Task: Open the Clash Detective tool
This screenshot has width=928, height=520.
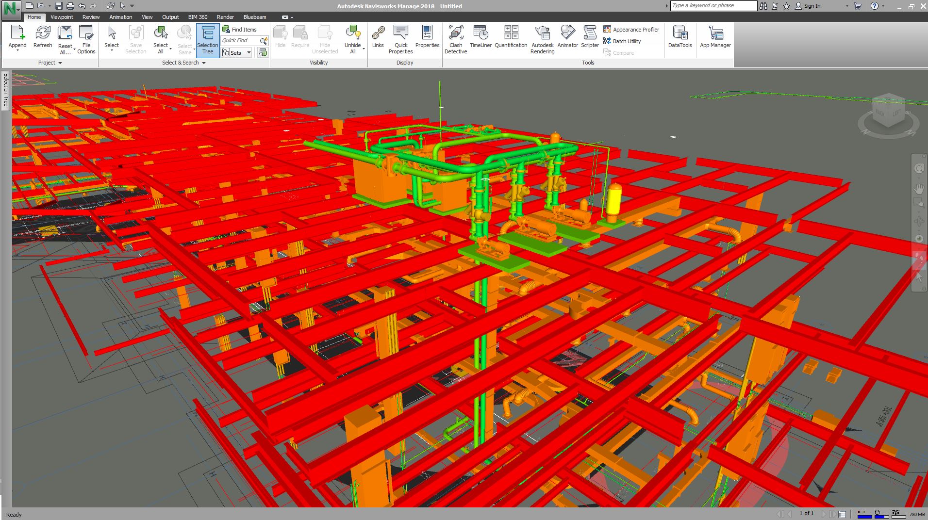Action: pyautogui.click(x=455, y=39)
